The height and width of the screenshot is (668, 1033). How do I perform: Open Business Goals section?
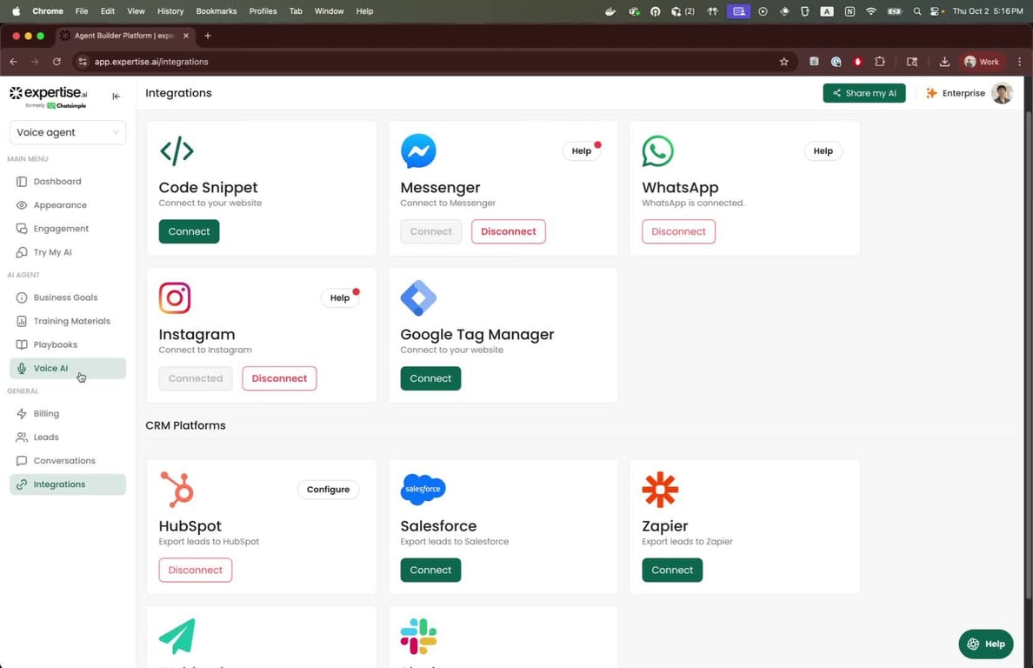67,297
